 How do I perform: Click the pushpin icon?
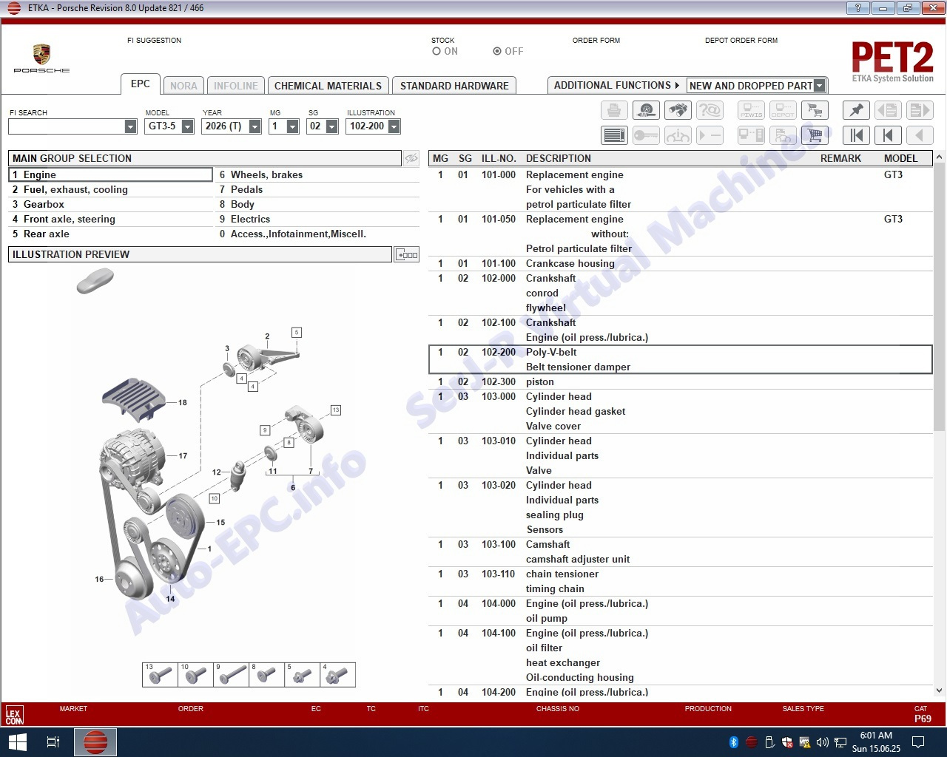click(x=856, y=111)
